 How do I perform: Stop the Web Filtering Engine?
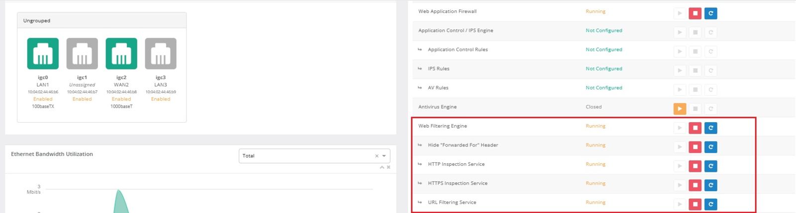coord(695,128)
